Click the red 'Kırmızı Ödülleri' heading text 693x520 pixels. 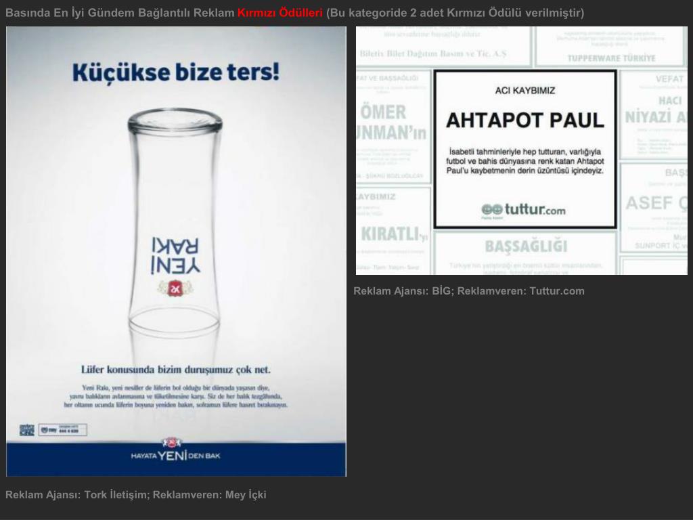pos(280,13)
